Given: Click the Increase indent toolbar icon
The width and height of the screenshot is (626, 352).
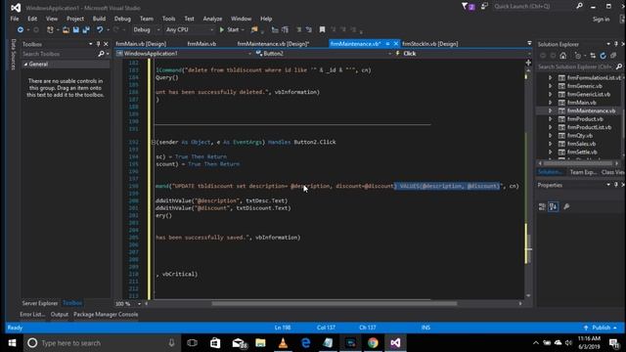Looking at the screenshot, I should click(285, 30).
